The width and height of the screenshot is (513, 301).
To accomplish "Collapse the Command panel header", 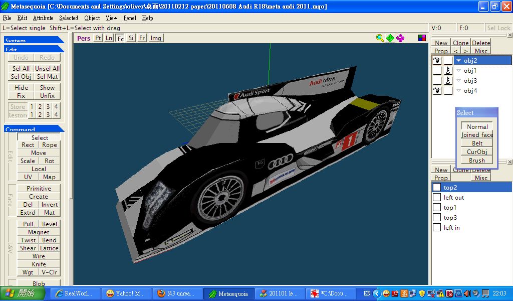I will coord(34,129).
